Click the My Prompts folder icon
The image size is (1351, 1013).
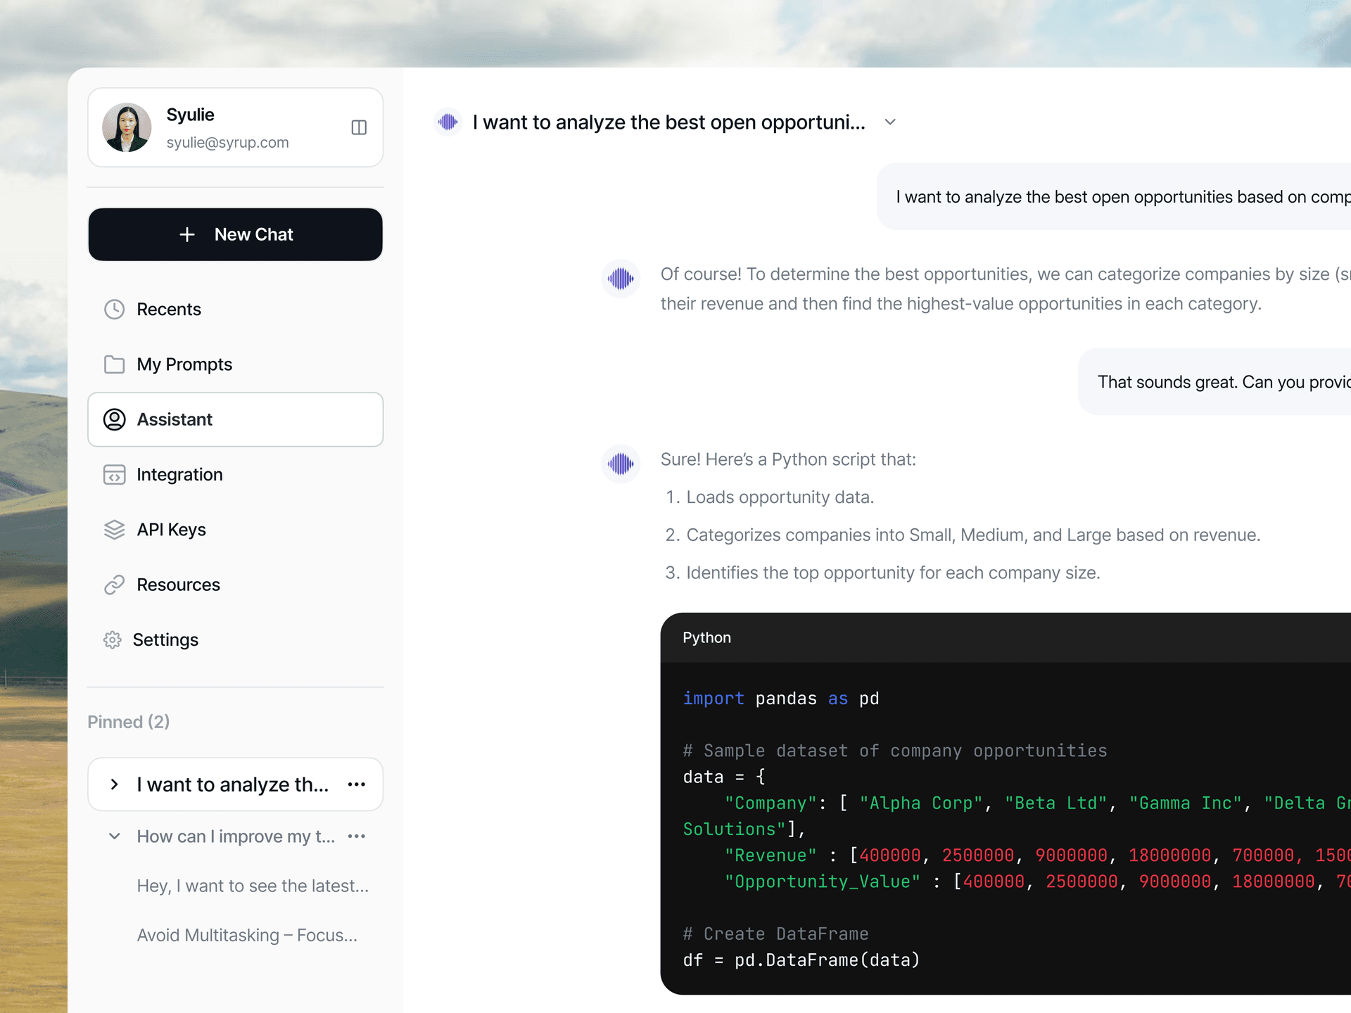[114, 364]
